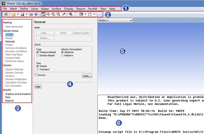Select Solution Controls item
204x134 pixels.
[14, 72]
